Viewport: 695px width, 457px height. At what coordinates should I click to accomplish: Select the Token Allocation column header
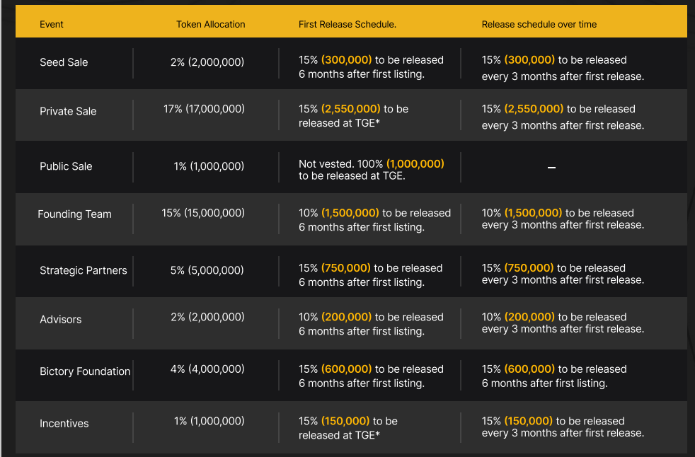coord(210,24)
